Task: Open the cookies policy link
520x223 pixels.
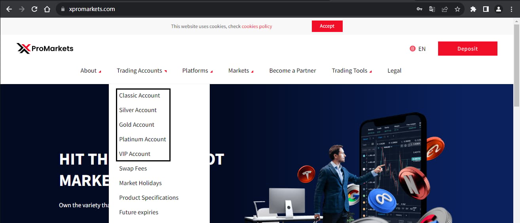Action: tap(257, 26)
